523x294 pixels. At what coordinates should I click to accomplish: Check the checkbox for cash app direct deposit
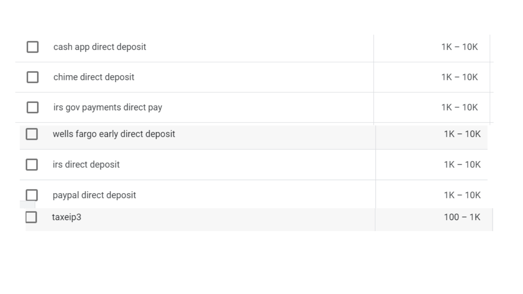pos(32,47)
